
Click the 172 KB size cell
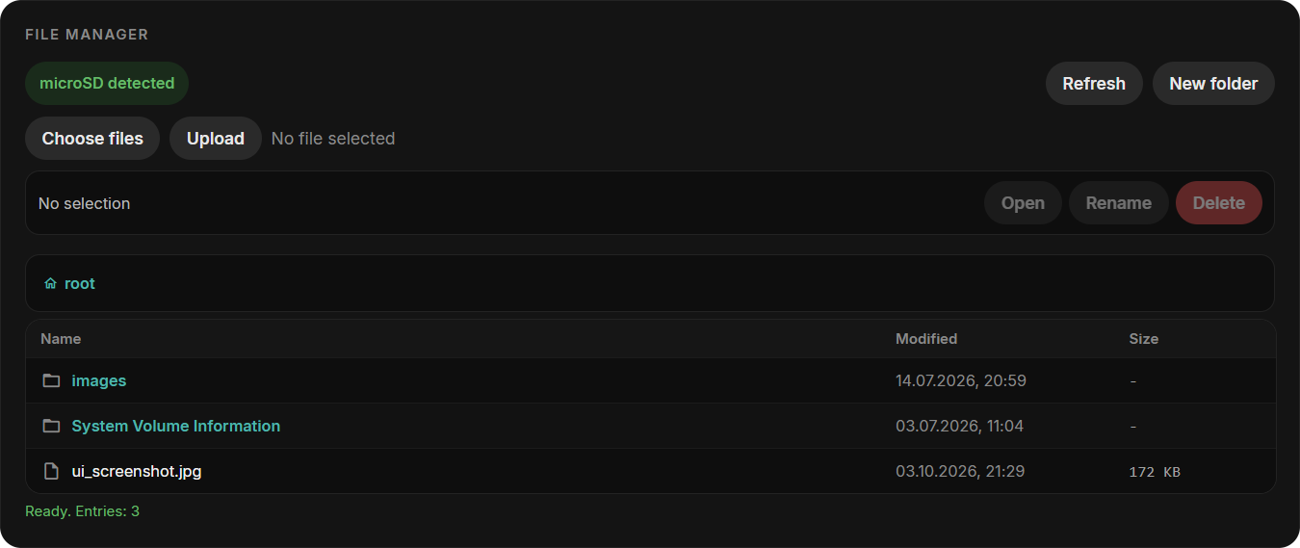pos(1155,472)
